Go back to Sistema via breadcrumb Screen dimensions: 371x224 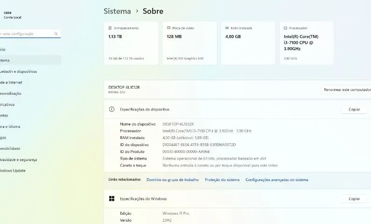(x=117, y=11)
